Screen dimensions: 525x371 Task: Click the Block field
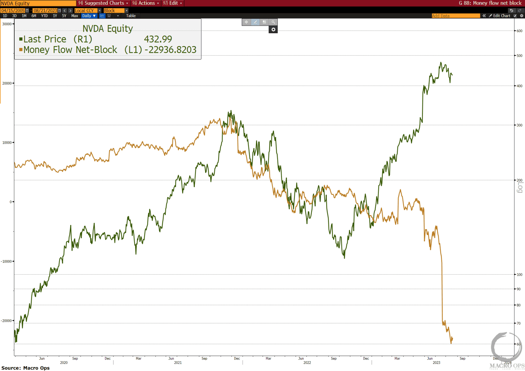coord(114,11)
